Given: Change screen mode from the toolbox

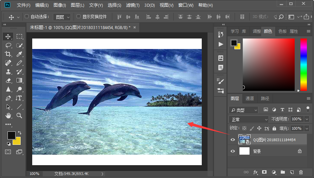Looking at the screenshot, I should (x=19, y=152).
